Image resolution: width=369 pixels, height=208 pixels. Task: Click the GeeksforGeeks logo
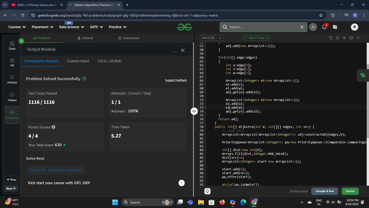click(184, 27)
